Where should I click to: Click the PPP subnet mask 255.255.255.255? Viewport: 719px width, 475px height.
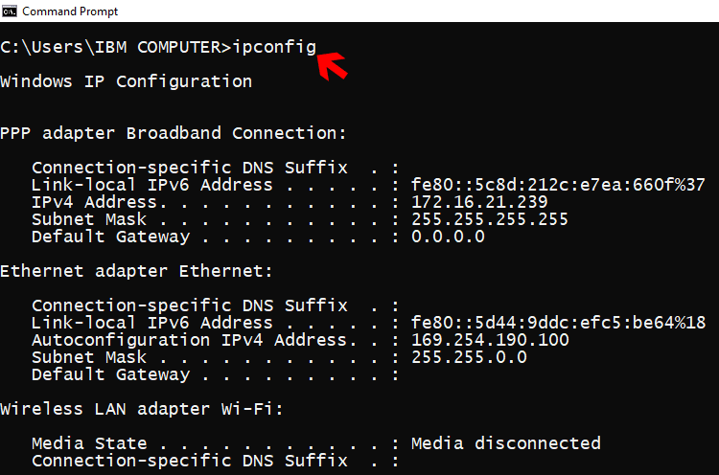pos(489,219)
